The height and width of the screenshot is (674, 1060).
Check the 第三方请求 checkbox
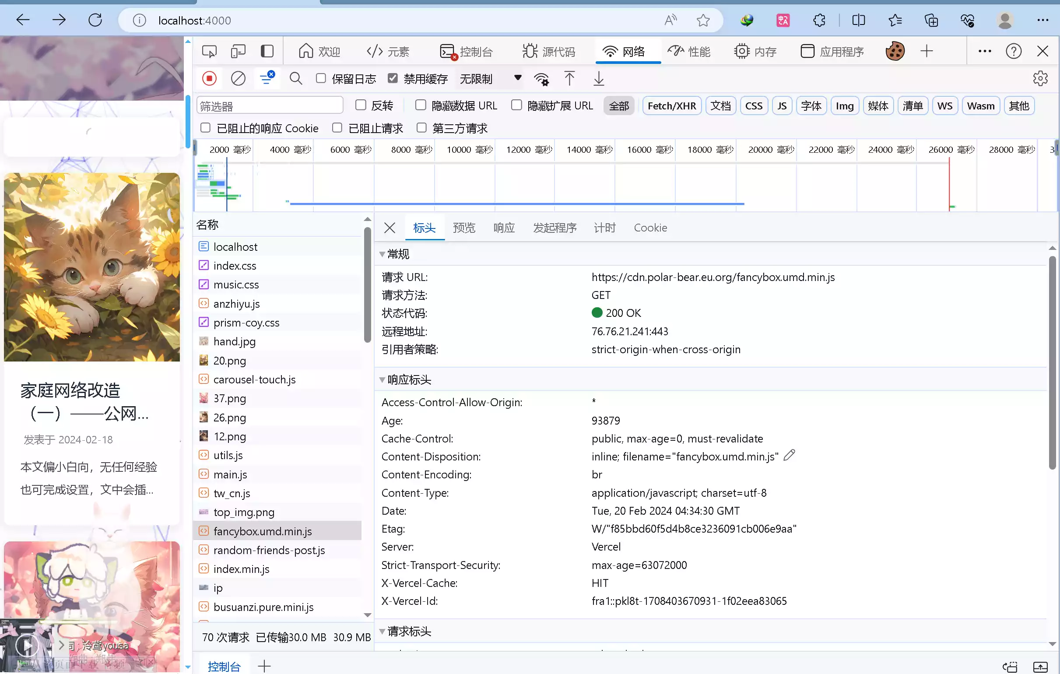[x=421, y=128]
